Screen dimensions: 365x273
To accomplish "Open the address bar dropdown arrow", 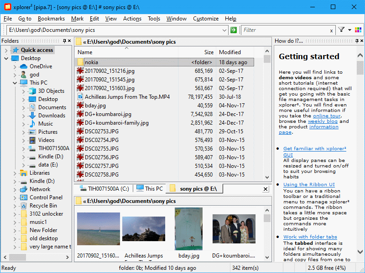I will point(224,30).
